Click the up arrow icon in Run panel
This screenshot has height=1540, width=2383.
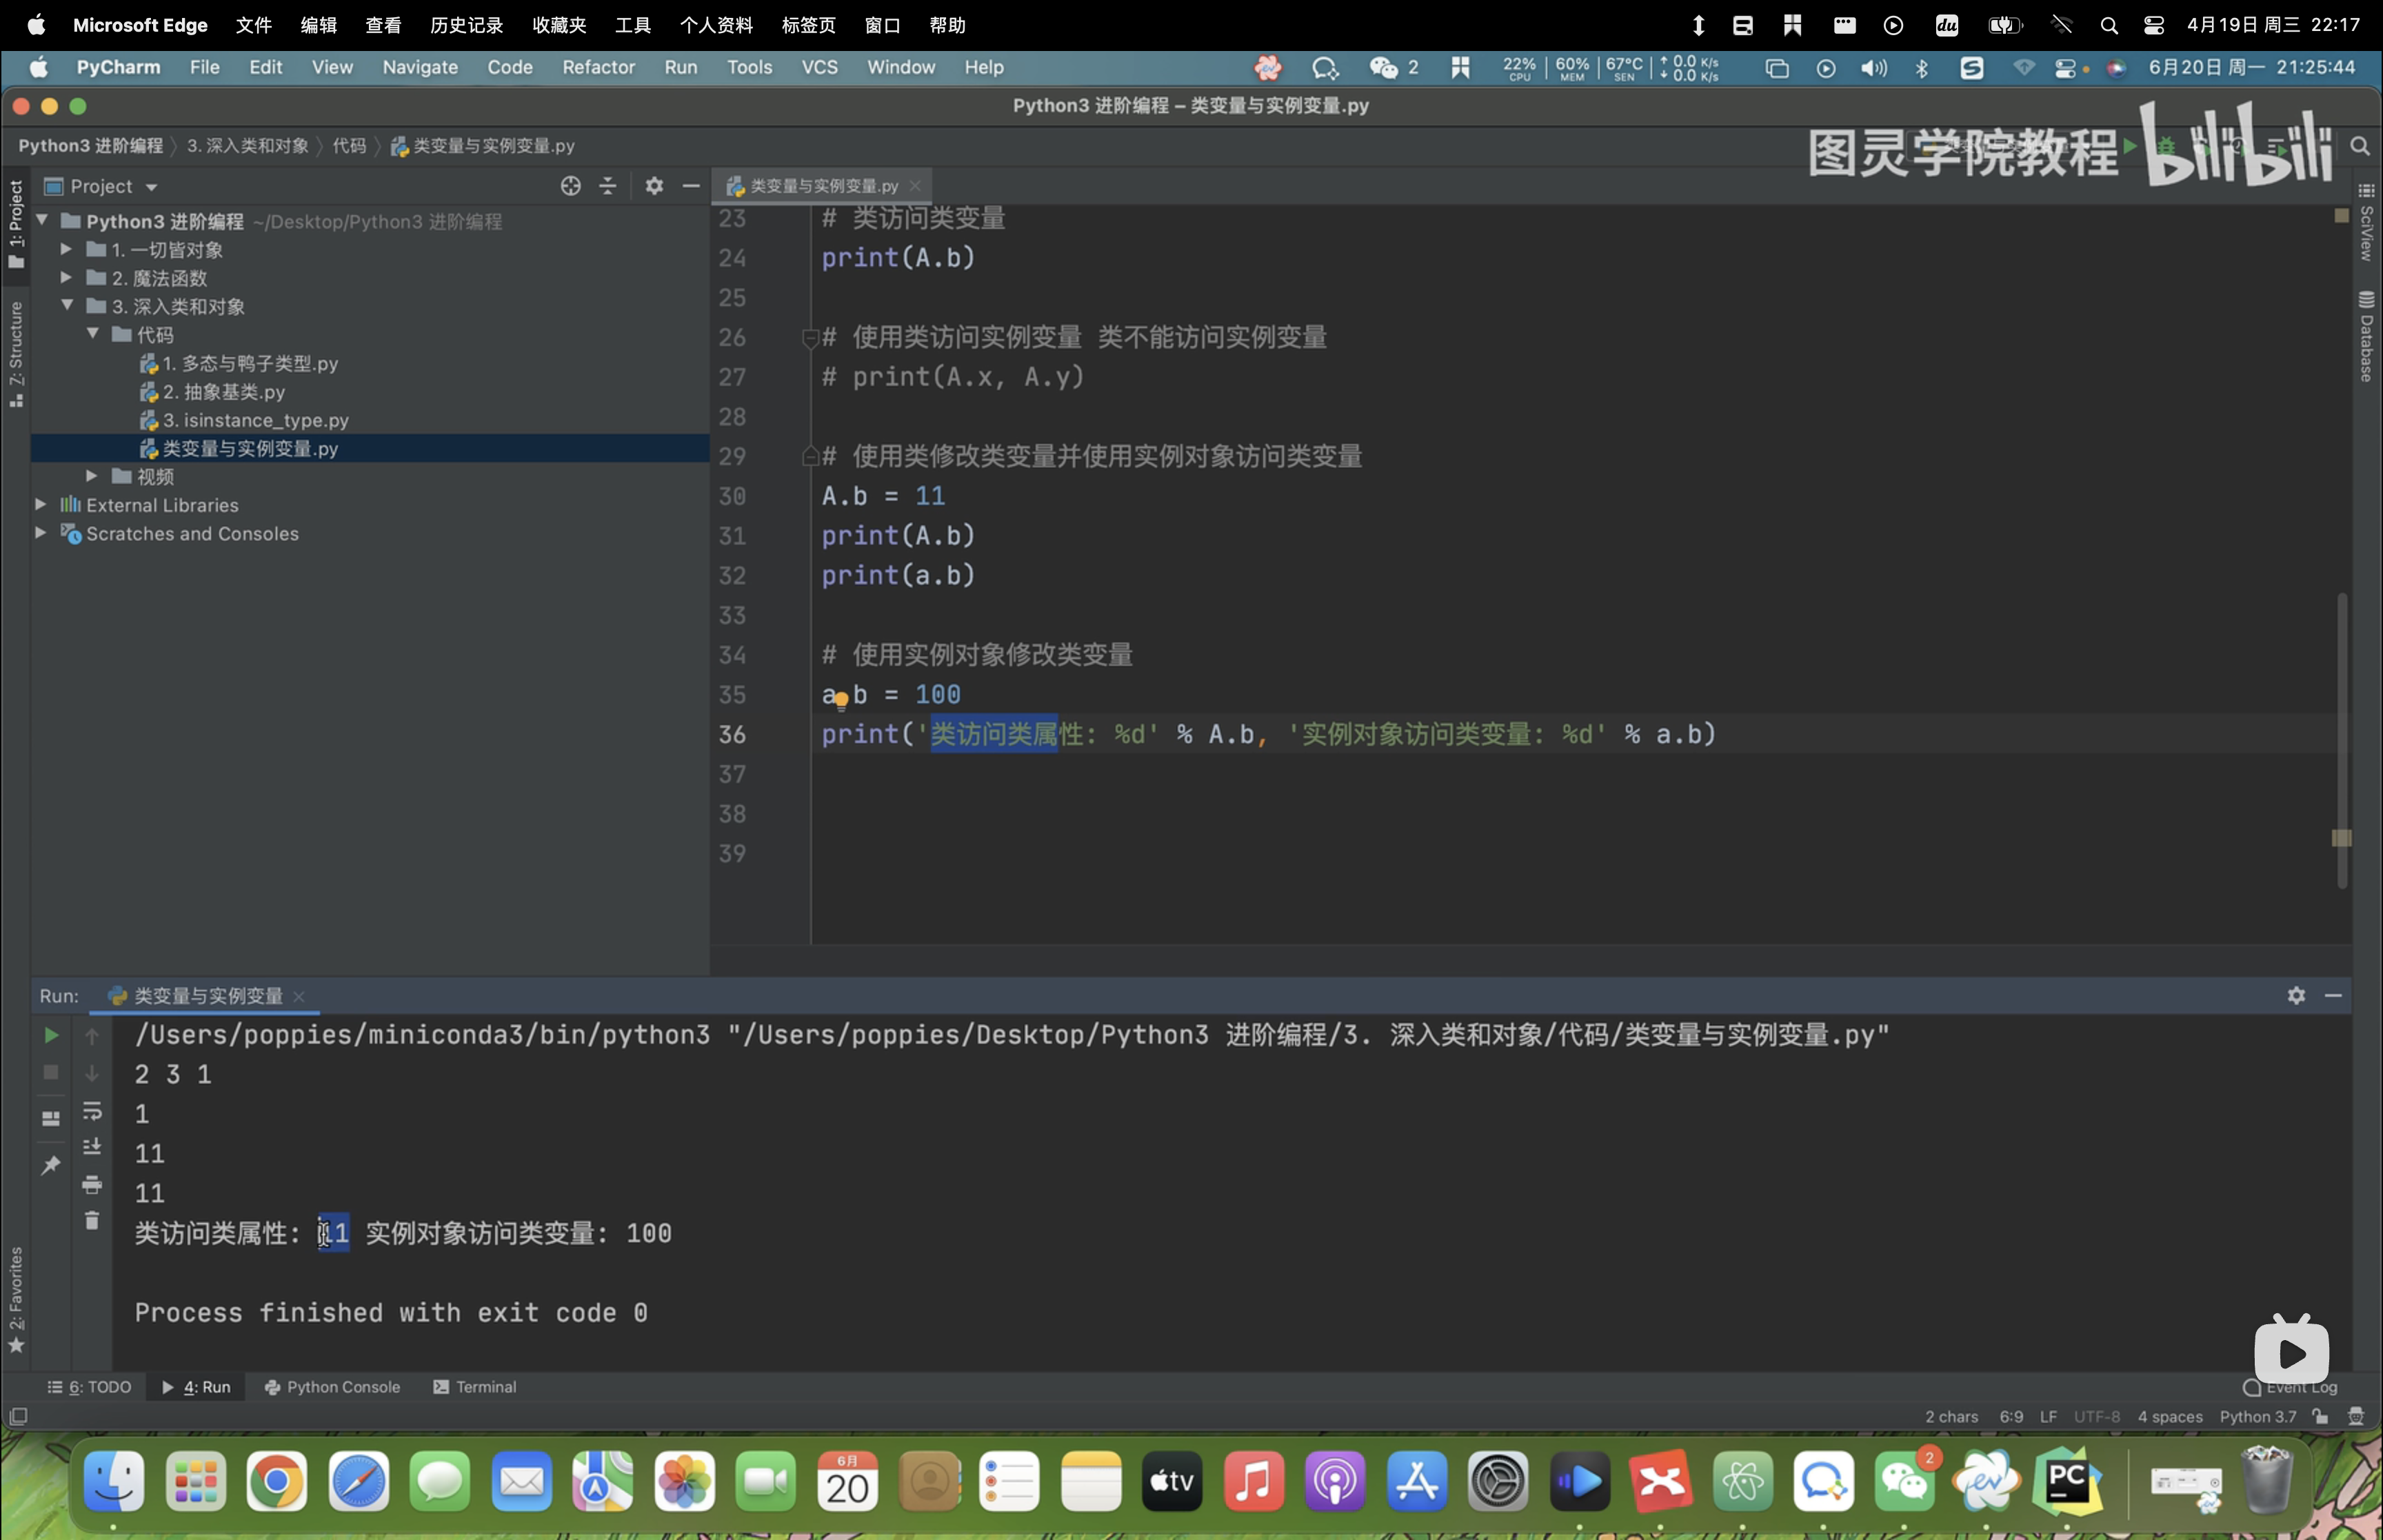(92, 1036)
